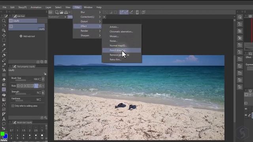Image resolution: width=253 pixels, height=142 pixels.
Task: Toggle Brush Size dynamics button
Action: pos(43,79)
